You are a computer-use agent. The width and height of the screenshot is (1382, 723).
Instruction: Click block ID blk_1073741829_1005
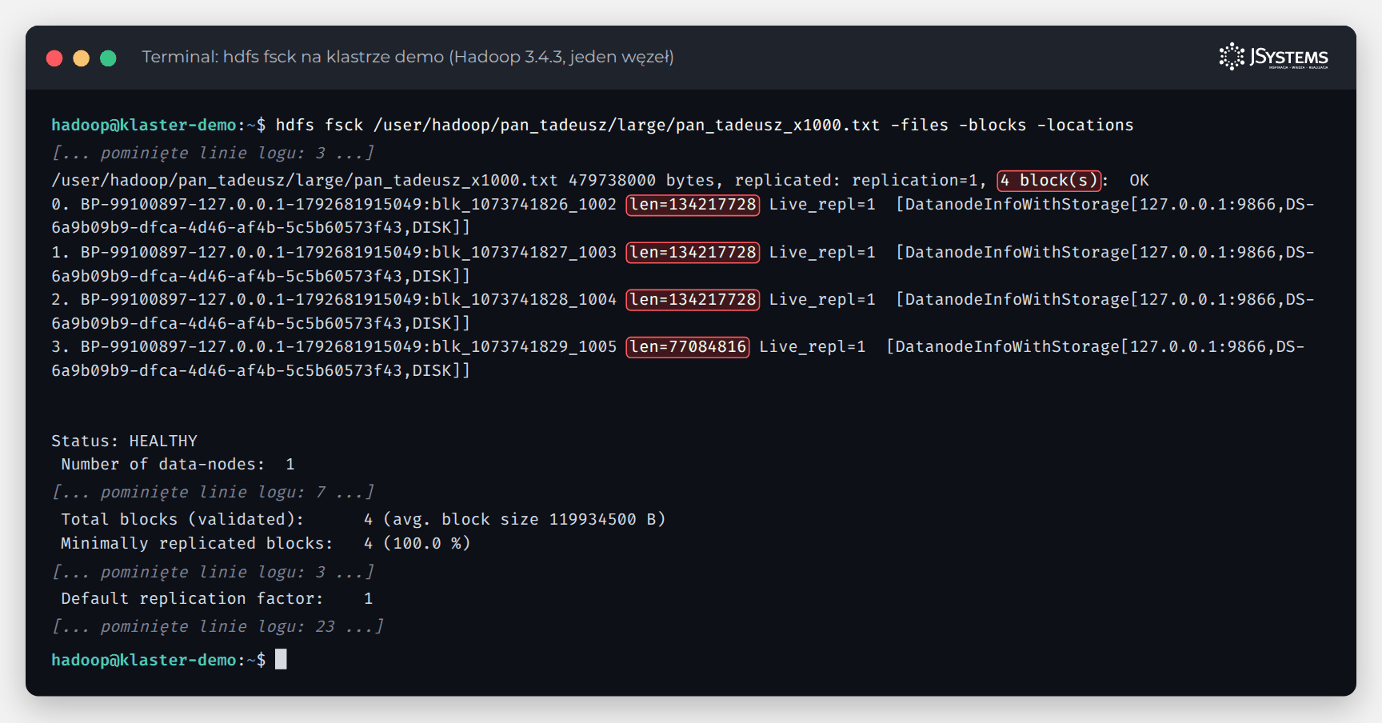[x=524, y=346]
